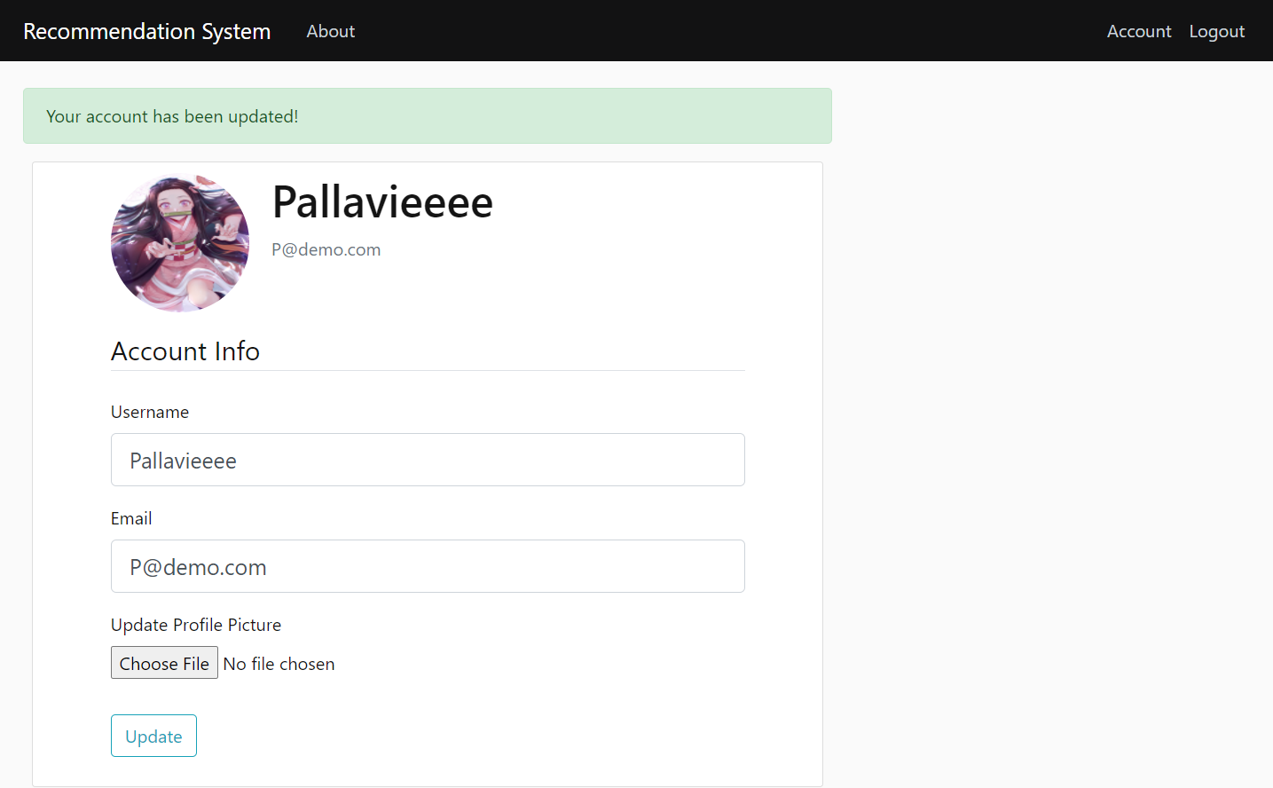Click the large Pallavieeee heading
Image resolution: width=1273 pixels, height=788 pixels.
[x=382, y=201]
